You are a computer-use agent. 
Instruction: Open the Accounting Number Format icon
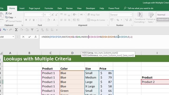(112, 20)
